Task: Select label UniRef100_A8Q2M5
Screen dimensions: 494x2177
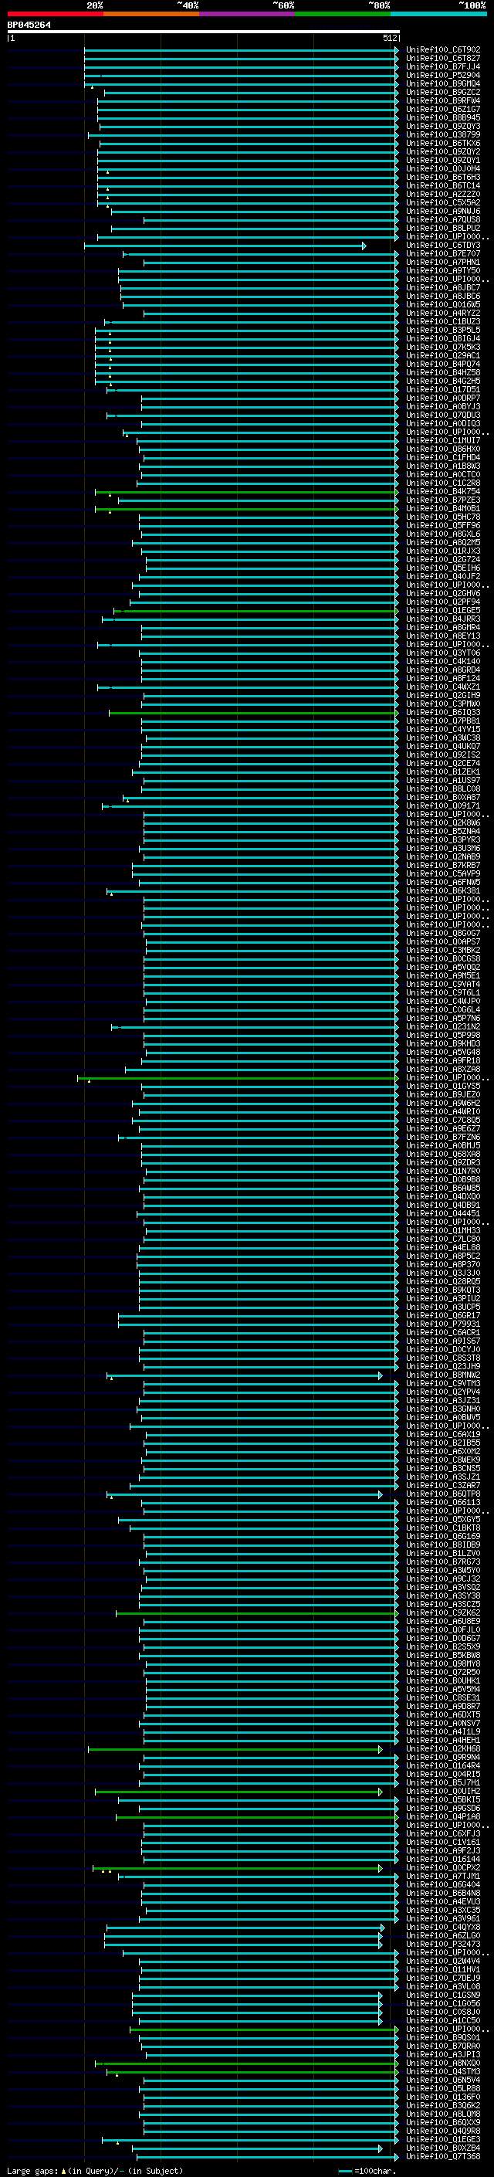Action: [x=442, y=543]
